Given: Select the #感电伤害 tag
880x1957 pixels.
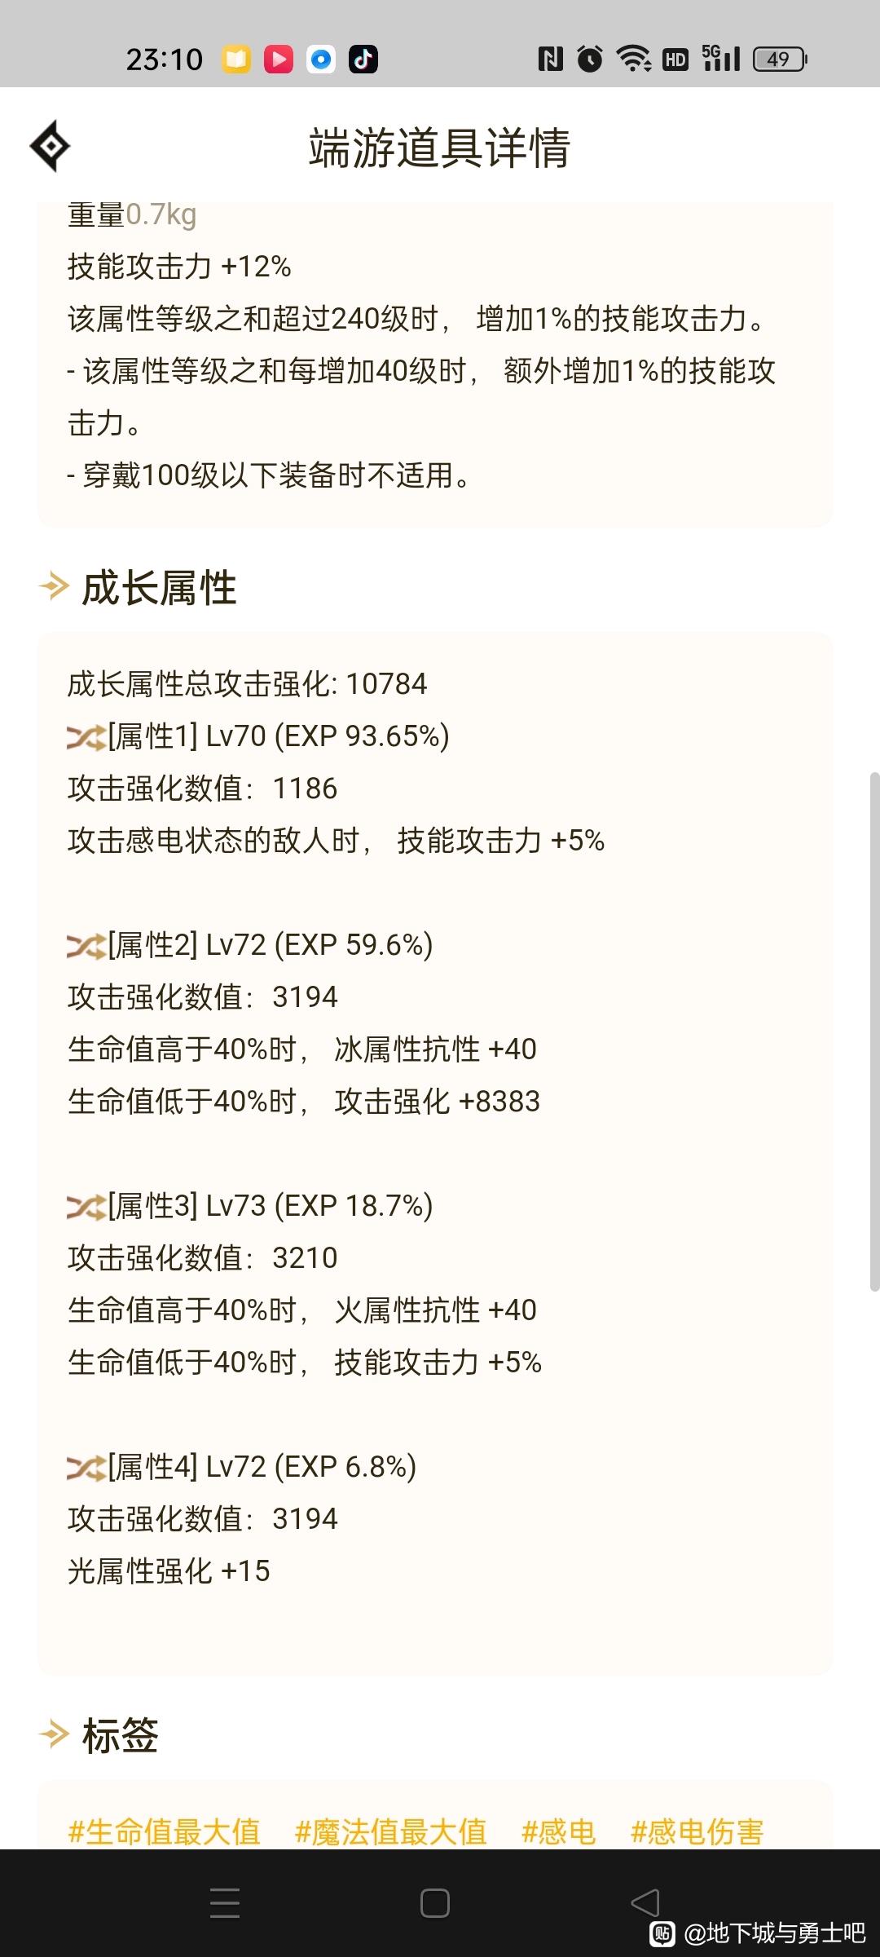Looking at the screenshot, I should (697, 1831).
